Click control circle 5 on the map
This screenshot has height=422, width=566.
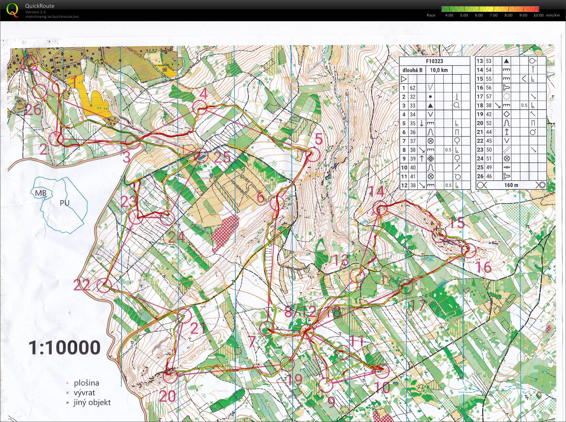pyautogui.click(x=312, y=155)
